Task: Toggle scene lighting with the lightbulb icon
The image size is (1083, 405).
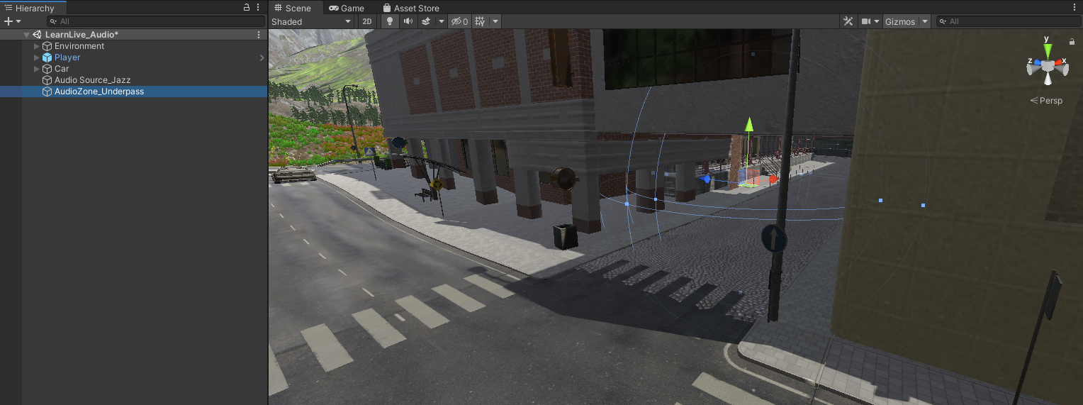Action: pos(389,21)
